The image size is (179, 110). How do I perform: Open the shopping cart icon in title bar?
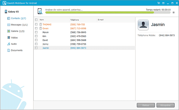coord(159,3)
